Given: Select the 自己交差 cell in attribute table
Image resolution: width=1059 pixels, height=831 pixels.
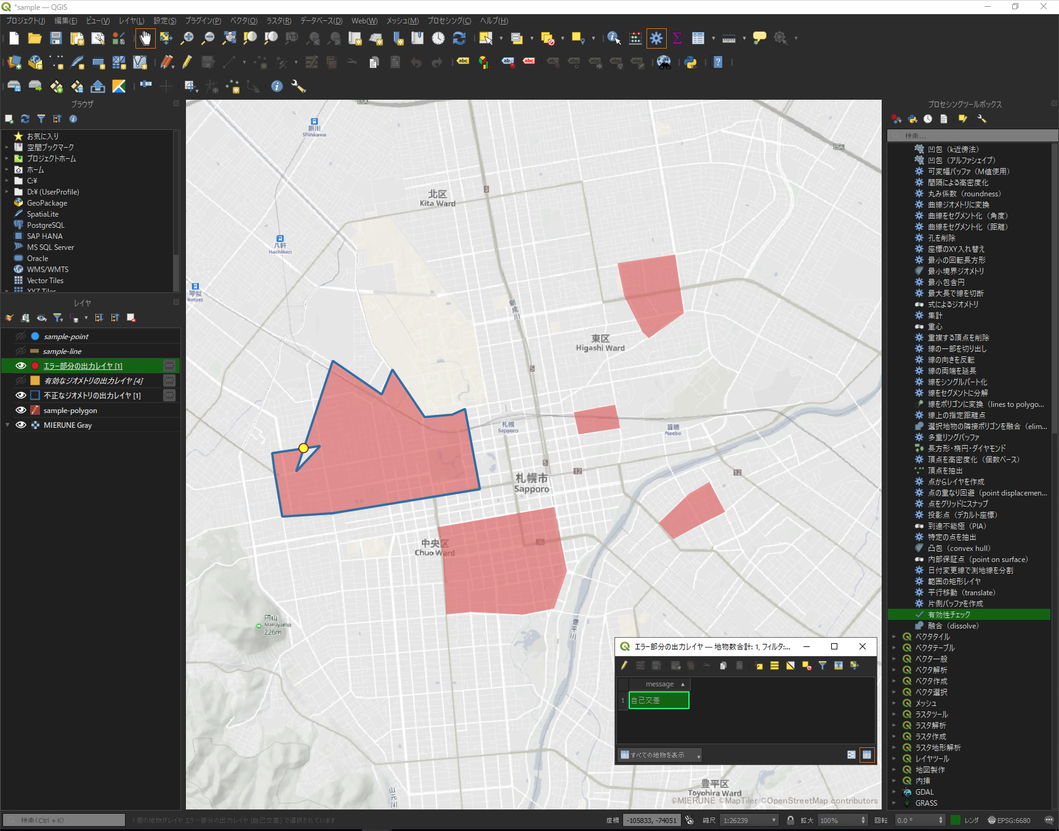Looking at the screenshot, I should point(659,700).
